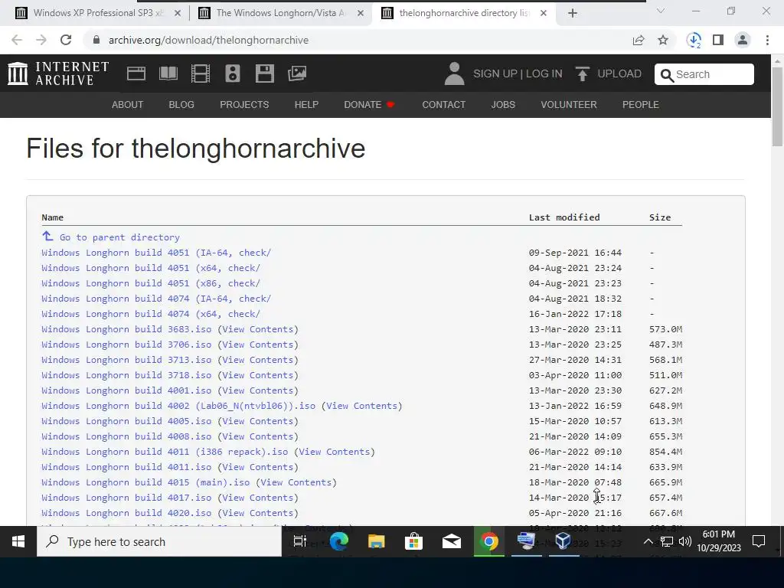
Task: Close the Windows XP Professional tab
Action: (177, 13)
